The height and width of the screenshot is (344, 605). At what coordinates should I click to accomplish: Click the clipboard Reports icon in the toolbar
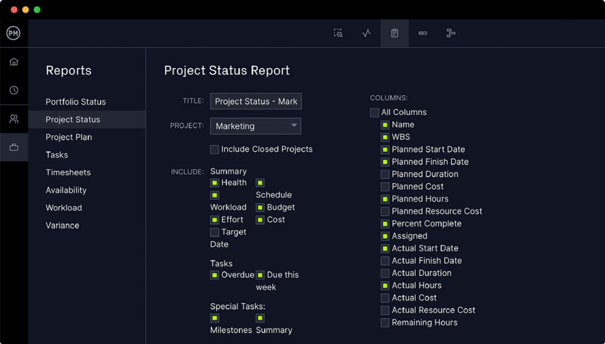[x=394, y=33]
